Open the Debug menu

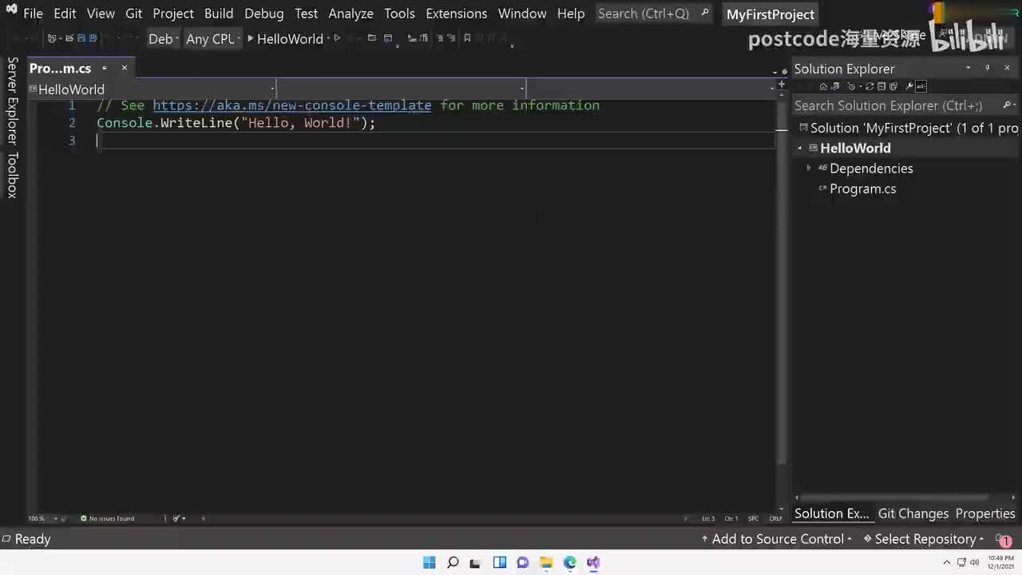(264, 14)
